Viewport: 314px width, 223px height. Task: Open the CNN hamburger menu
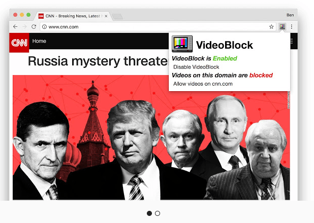[292, 41]
